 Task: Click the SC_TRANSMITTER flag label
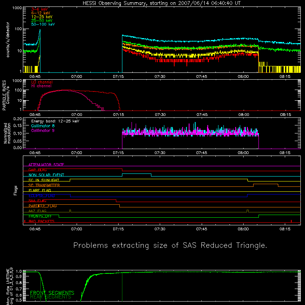point(44,185)
